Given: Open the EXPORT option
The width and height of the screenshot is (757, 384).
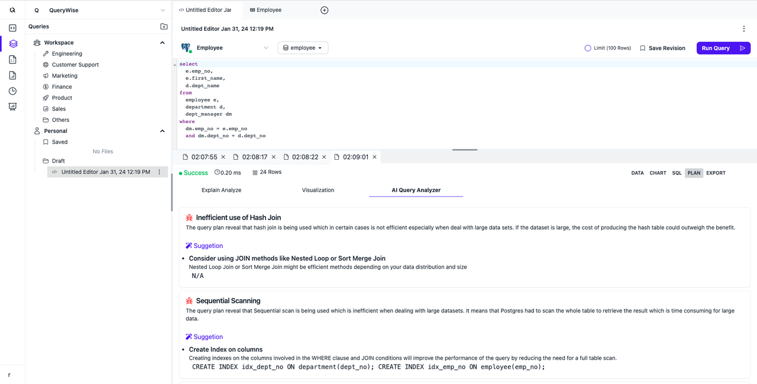Looking at the screenshot, I should tap(716, 173).
